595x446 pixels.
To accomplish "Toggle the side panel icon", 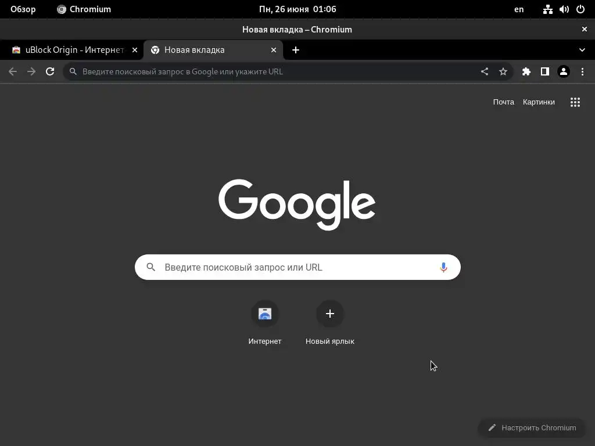I will (x=545, y=71).
